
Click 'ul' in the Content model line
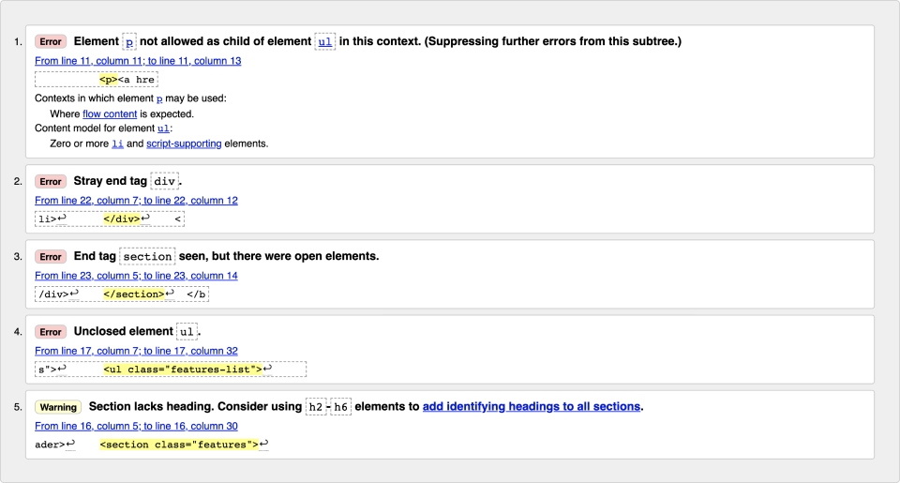163,128
